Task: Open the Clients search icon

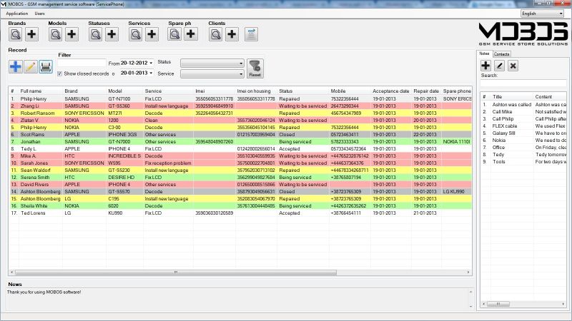Action: point(216,34)
